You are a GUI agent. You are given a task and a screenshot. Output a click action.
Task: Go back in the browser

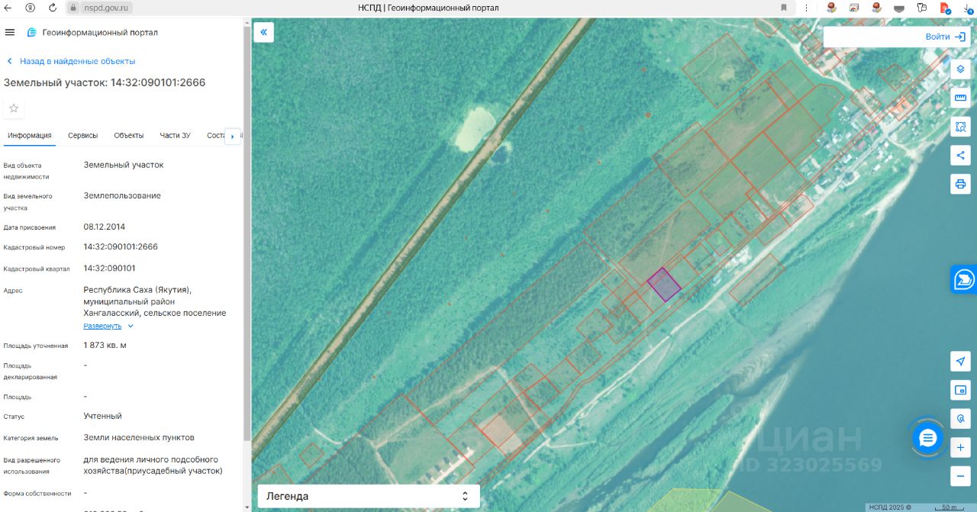(8, 8)
